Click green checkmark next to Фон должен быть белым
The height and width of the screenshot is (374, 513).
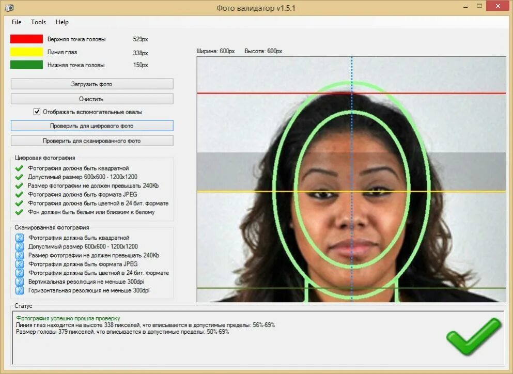pyautogui.click(x=19, y=212)
